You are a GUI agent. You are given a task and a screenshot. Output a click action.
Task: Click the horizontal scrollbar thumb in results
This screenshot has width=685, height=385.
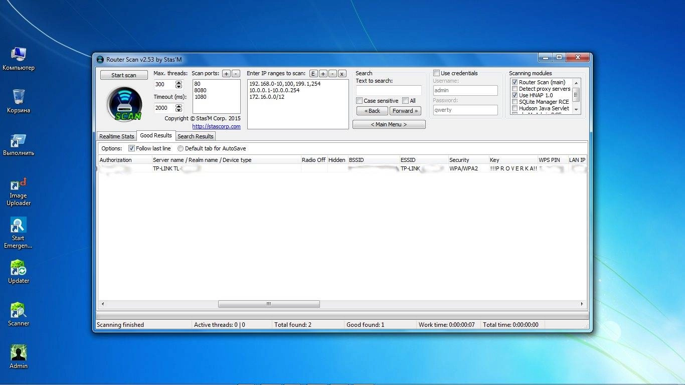point(269,304)
